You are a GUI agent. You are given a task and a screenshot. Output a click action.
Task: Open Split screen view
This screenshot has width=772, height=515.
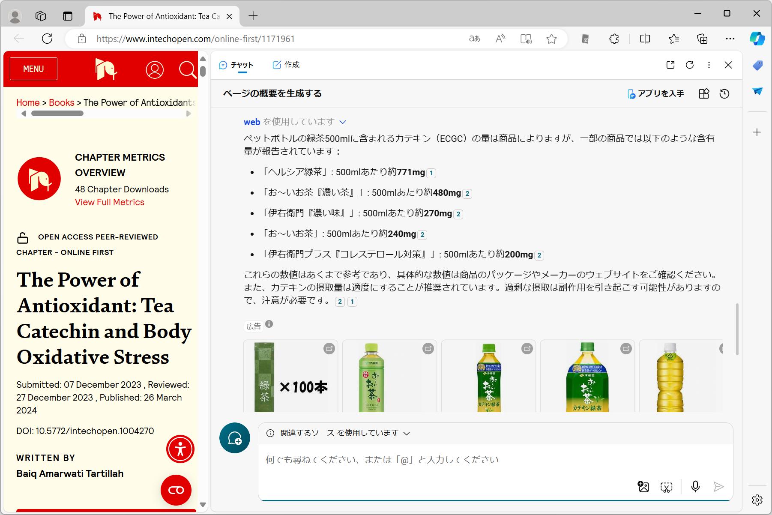coord(645,39)
